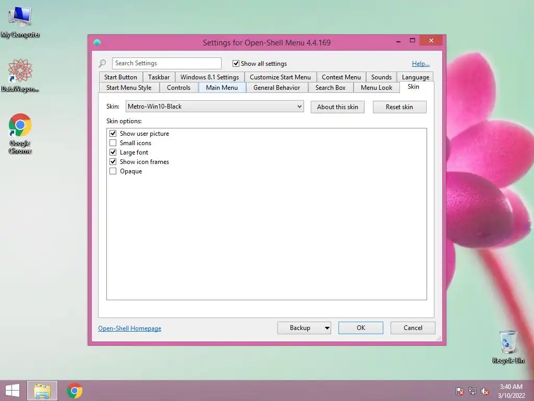The height and width of the screenshot is (401, 534).
Task: Confirm settings with the OK button
Action: point(361,328)
